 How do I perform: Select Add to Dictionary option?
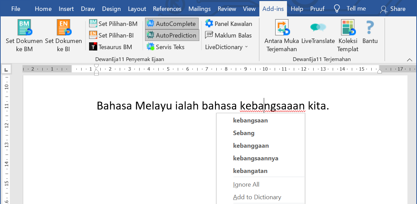click(x=257, y=197)
